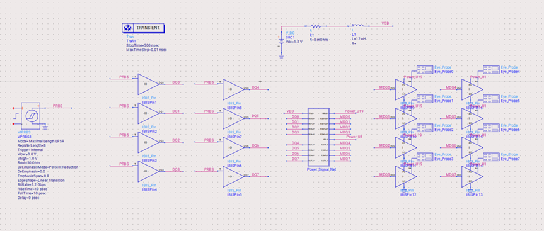This screenshot has height=231, width=544.
Task: Click resistor R1 symbol
Action: coord(315,26)
